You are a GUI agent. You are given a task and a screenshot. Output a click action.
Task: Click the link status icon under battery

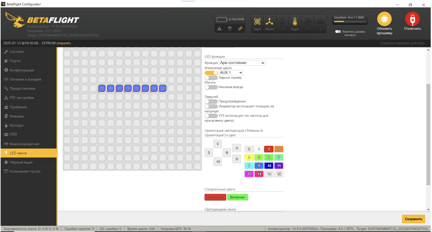pyautogui.click(x=240, y=28)
